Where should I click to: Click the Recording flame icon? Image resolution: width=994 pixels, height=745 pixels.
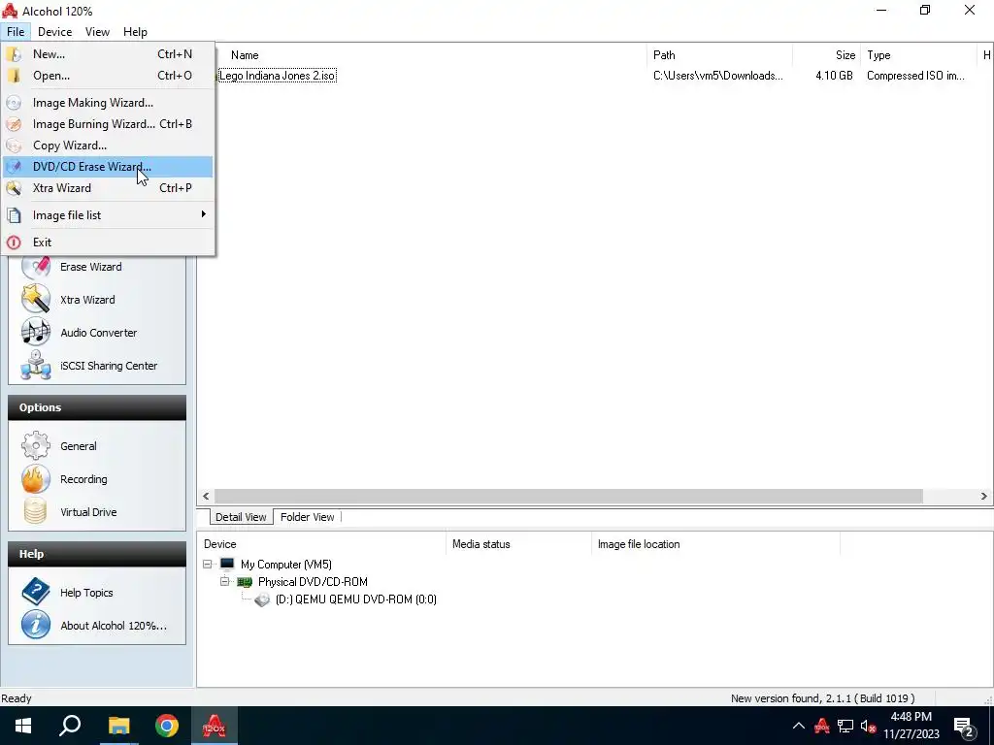pos(36,478)
